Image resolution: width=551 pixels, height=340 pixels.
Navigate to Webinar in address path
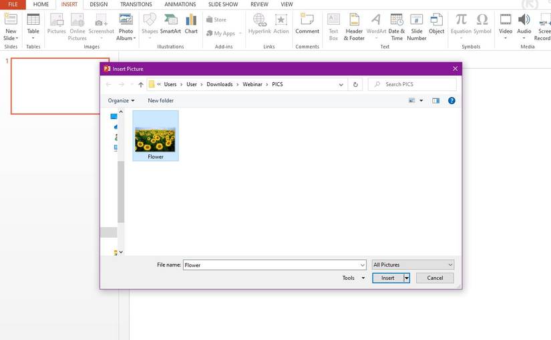point(252,84)
